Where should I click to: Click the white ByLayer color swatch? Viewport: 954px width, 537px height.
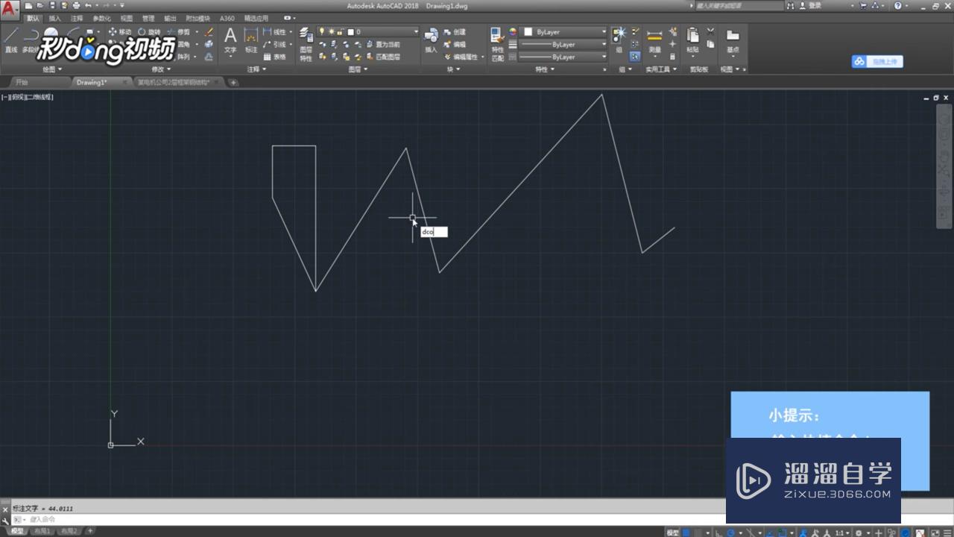(528, 32)
